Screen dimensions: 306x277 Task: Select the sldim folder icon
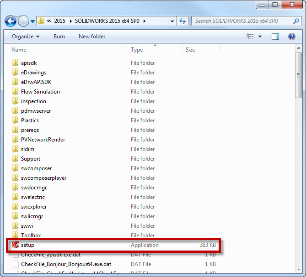tap(15, 149)
